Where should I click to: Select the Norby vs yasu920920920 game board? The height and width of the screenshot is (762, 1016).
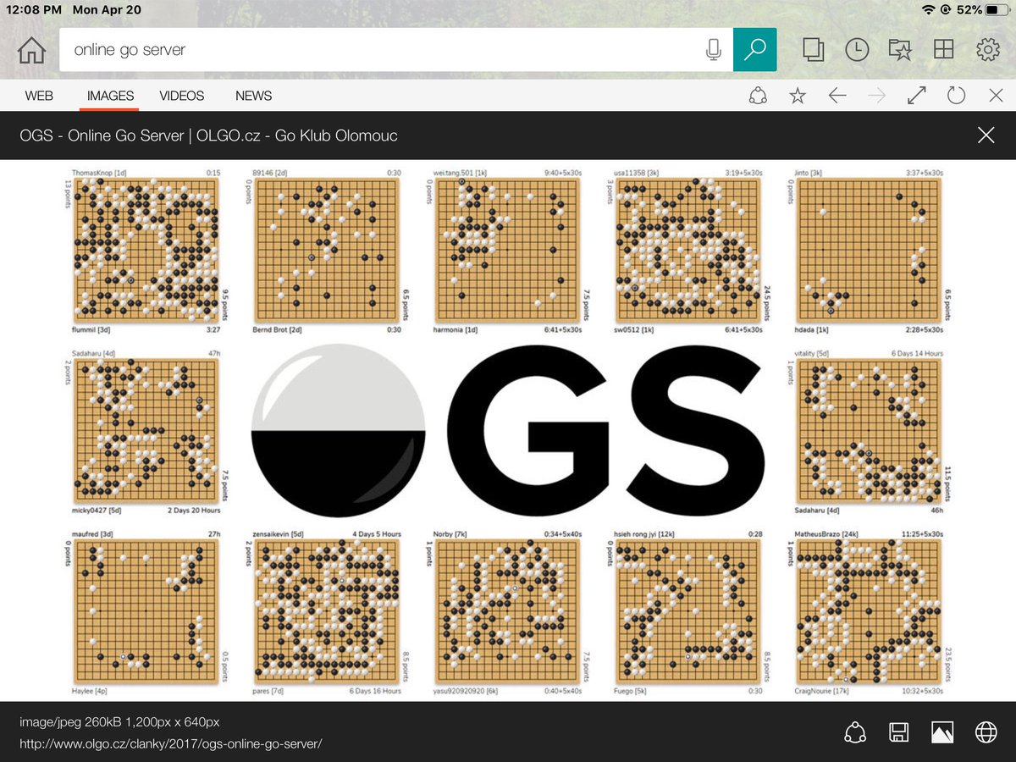click(506, 611)
